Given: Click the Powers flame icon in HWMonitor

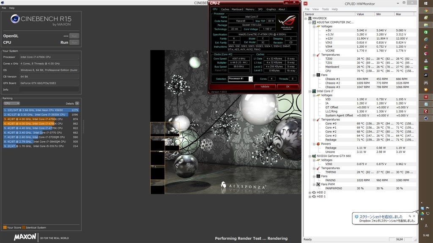Looking at the screenshot, I should tap(318, 144).
